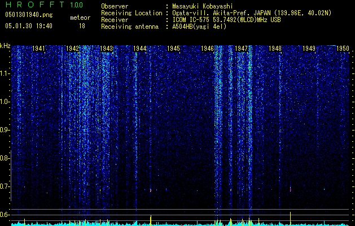Click the red meteor echo after 1948
Image resolution: width=355 pixels, height=226 pixels.
pos(291,189)
